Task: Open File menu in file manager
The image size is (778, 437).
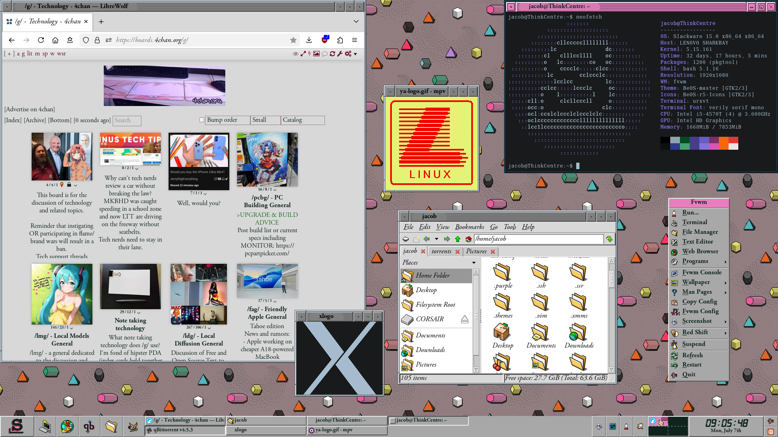Action: [x=408, y=227]
